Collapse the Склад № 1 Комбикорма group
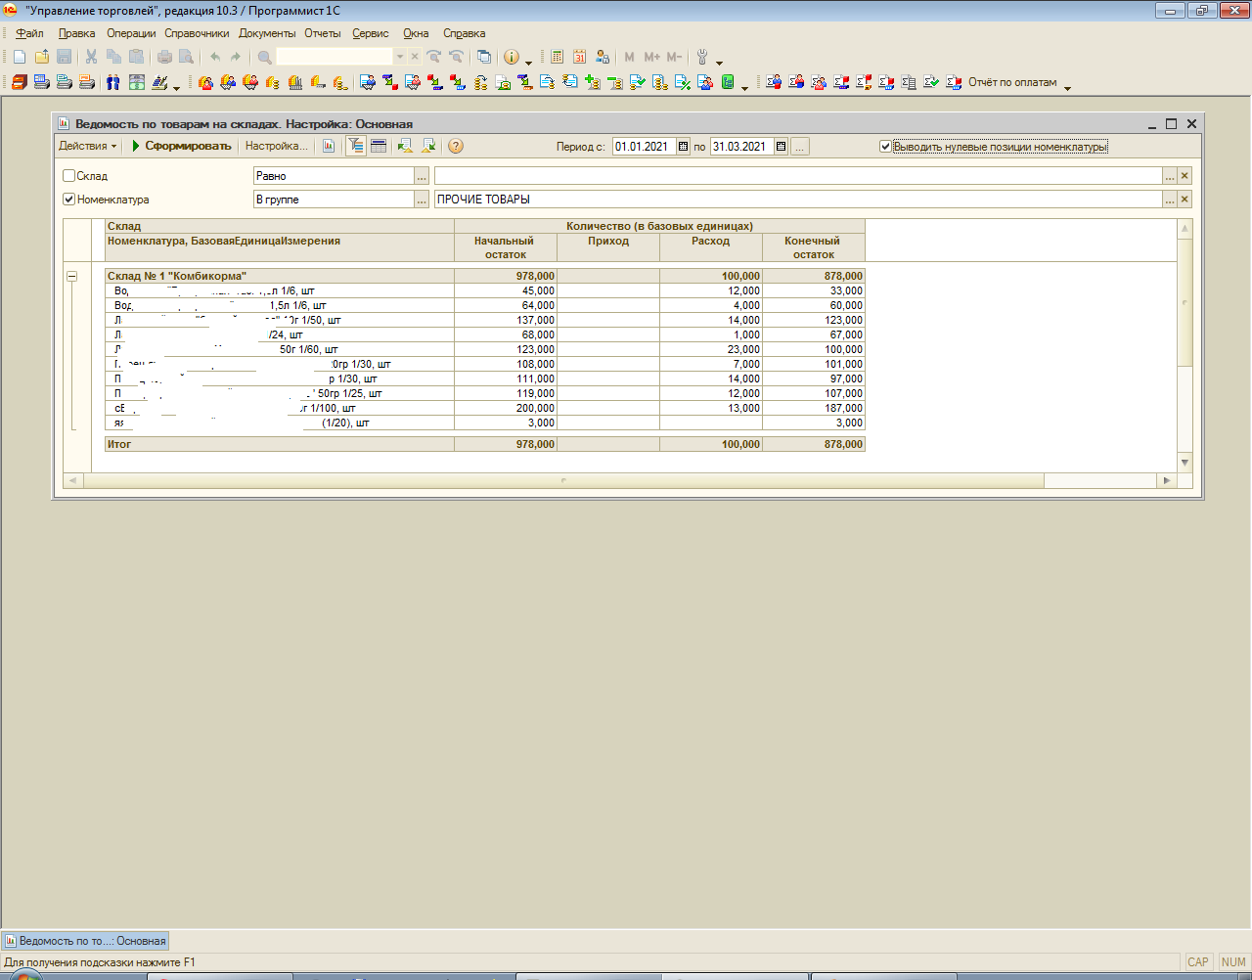This screenshot has height=980, width=1252. 71,277
